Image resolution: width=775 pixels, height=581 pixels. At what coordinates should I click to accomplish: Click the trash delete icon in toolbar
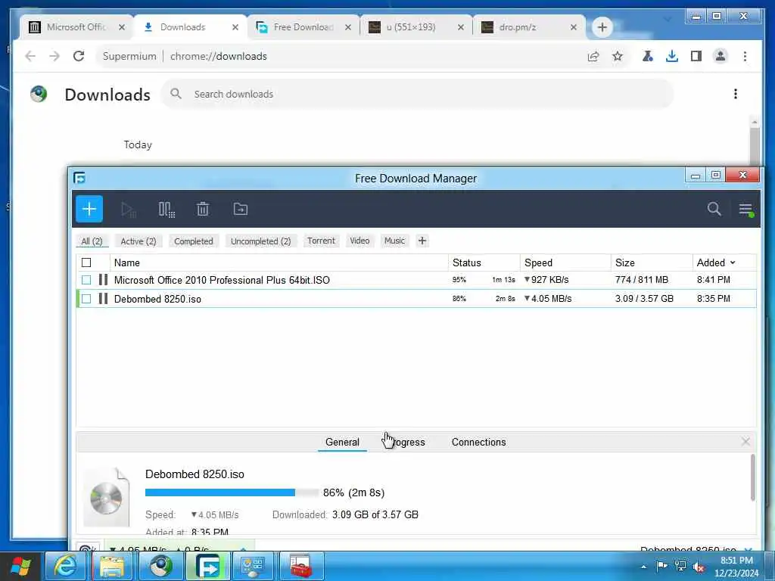(x=203, y=209)
